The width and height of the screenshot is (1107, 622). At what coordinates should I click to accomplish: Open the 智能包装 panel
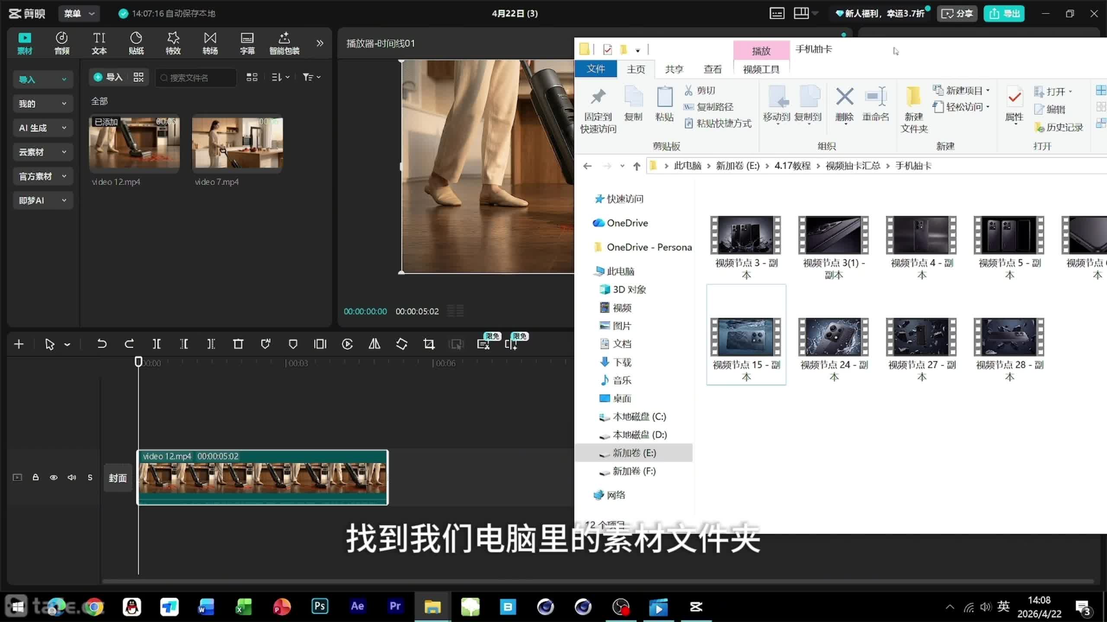pyautogui.click(x=284, y=43)
